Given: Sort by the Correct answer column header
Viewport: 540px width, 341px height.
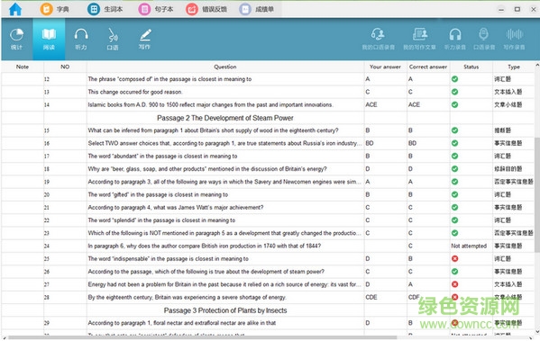Looking at the screenshot, I should pos(428,67).
